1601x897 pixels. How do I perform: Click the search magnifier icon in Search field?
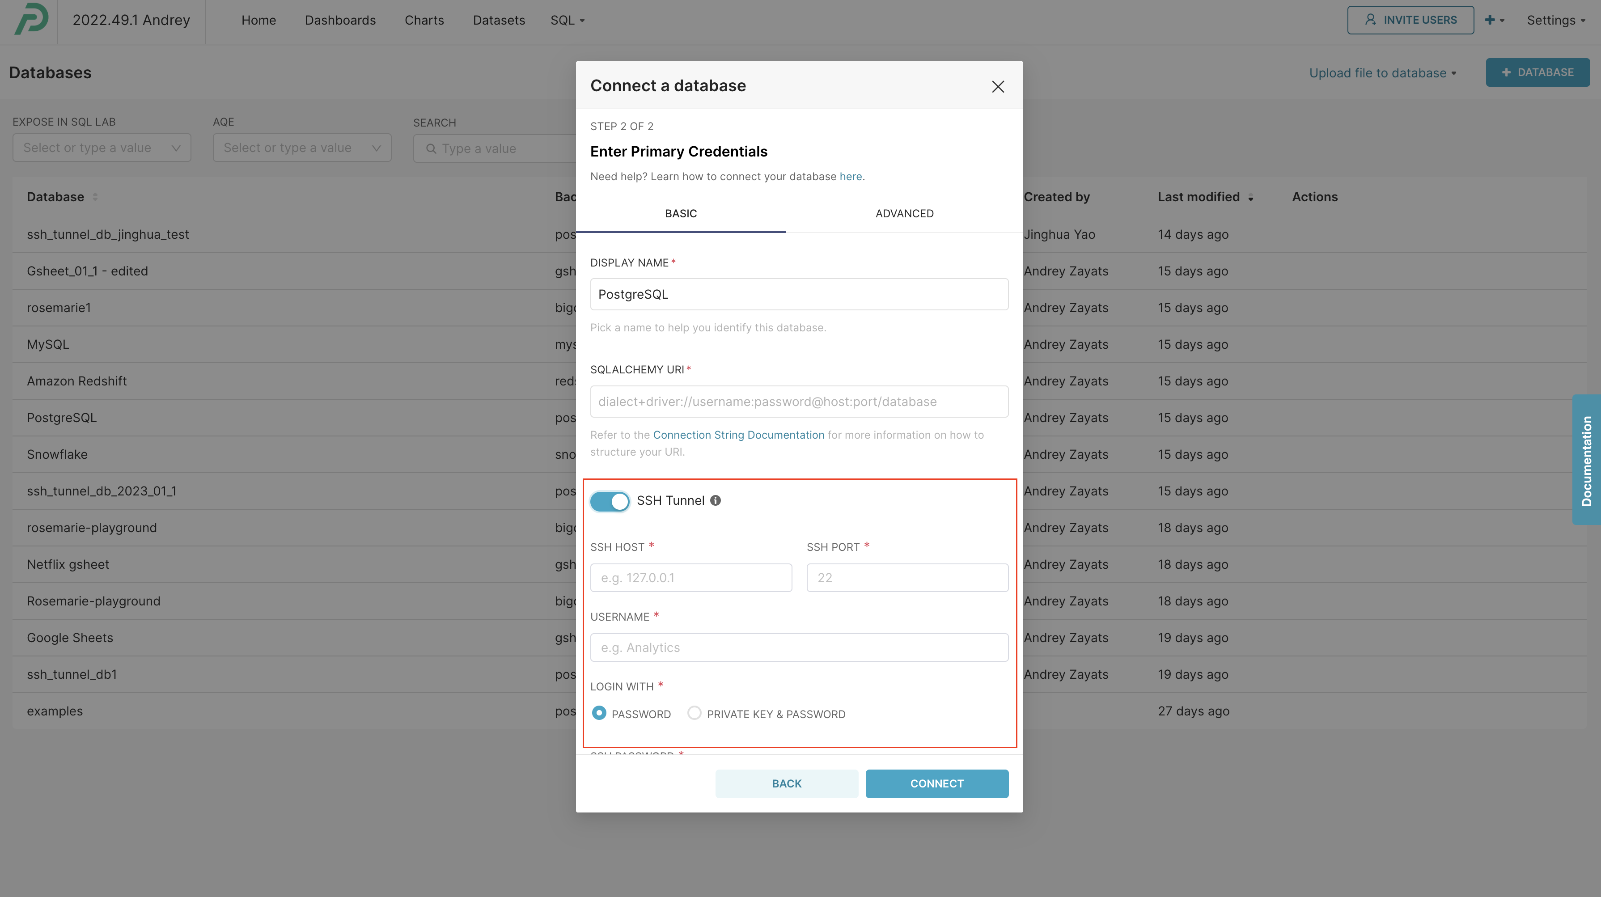click(x=431, y=148)
